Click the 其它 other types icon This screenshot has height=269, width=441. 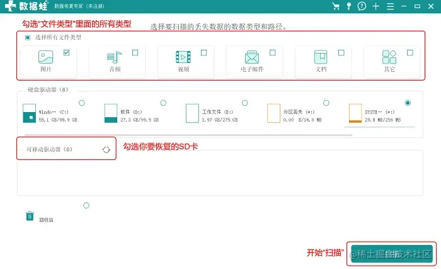(389, 57)
